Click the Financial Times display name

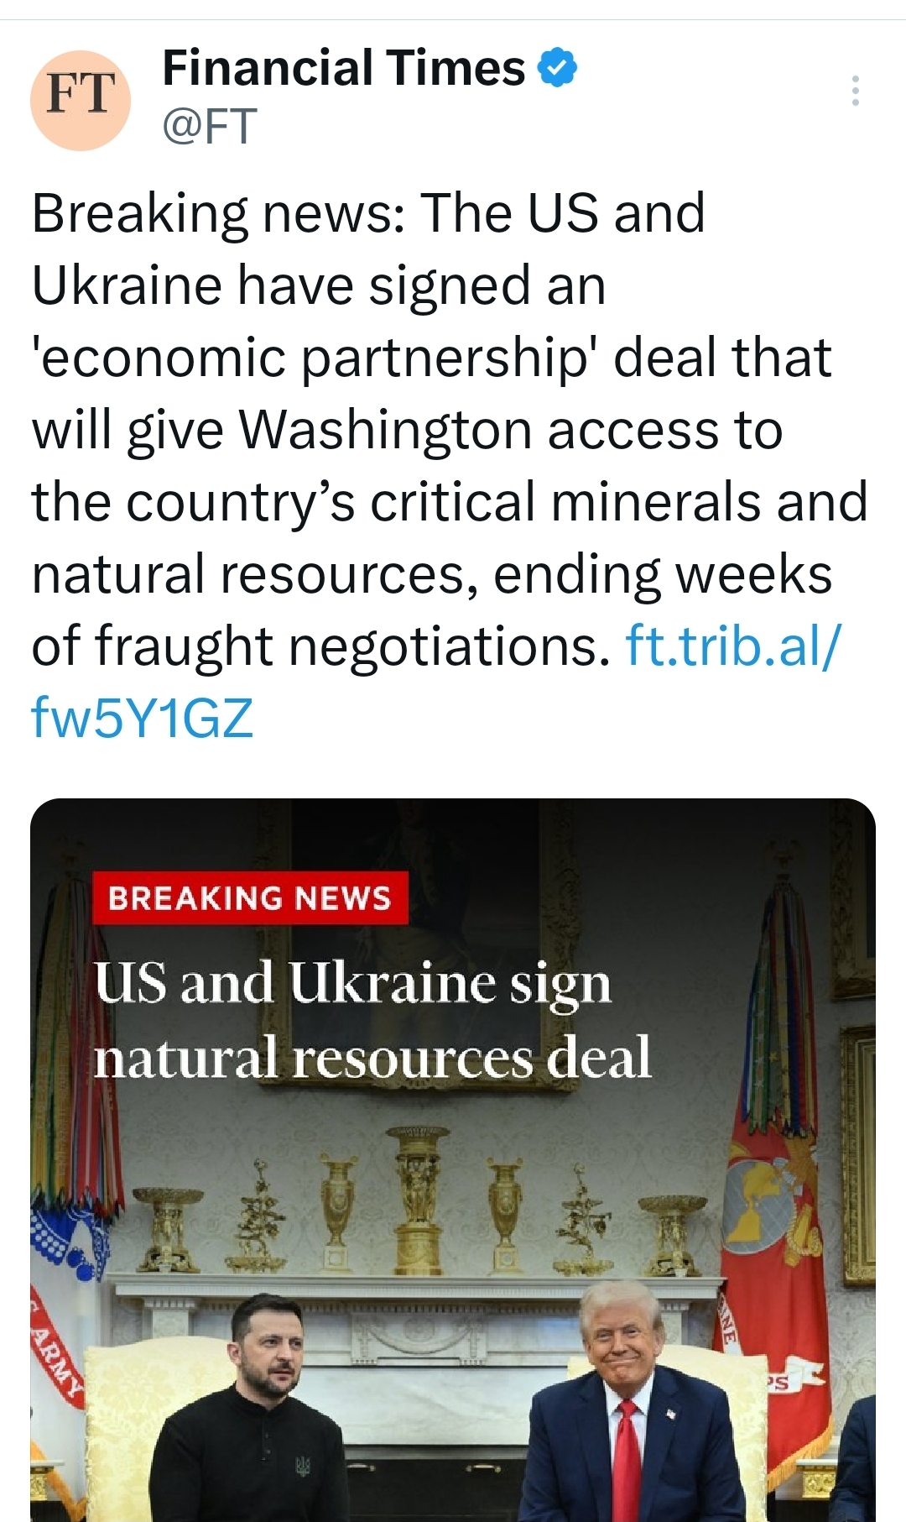(343, 68)
